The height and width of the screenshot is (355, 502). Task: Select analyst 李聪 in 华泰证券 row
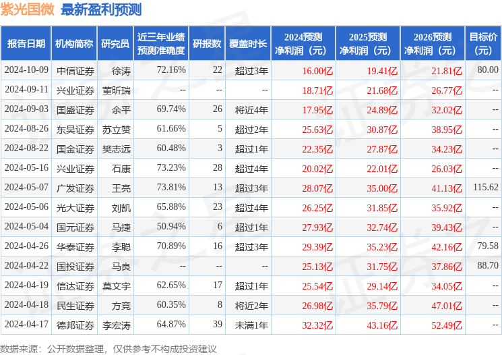pos(121,246)
